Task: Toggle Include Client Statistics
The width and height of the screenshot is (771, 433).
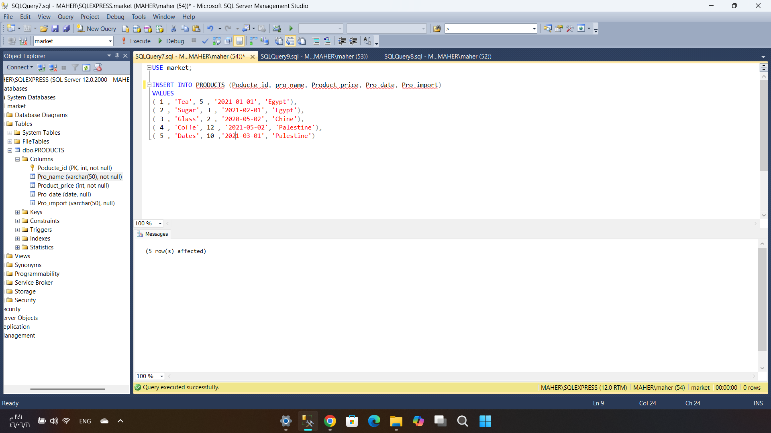Action: click(264, 41)
